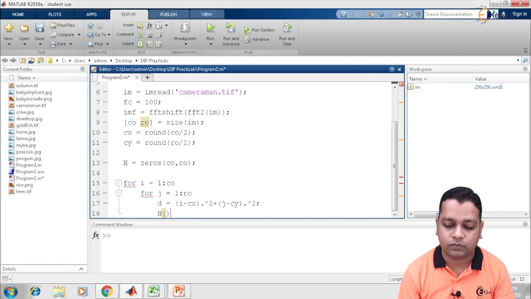Click the Print button
Image resolution: width=531 pixels, height=299 pixels.
58,44
